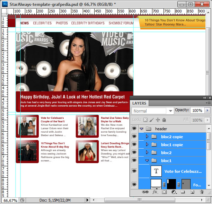Image resolution: width=212 pixels, height=204 pixels.
Task: Toggle visibility of bloc1 group
Action: point(134,160)
